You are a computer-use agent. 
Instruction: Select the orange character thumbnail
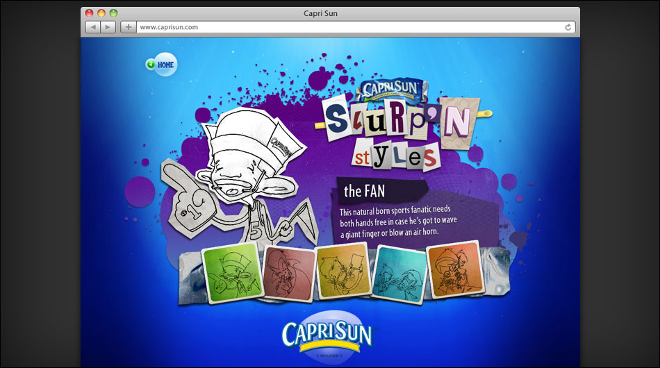pyautogui.click(x=456, y=269)
